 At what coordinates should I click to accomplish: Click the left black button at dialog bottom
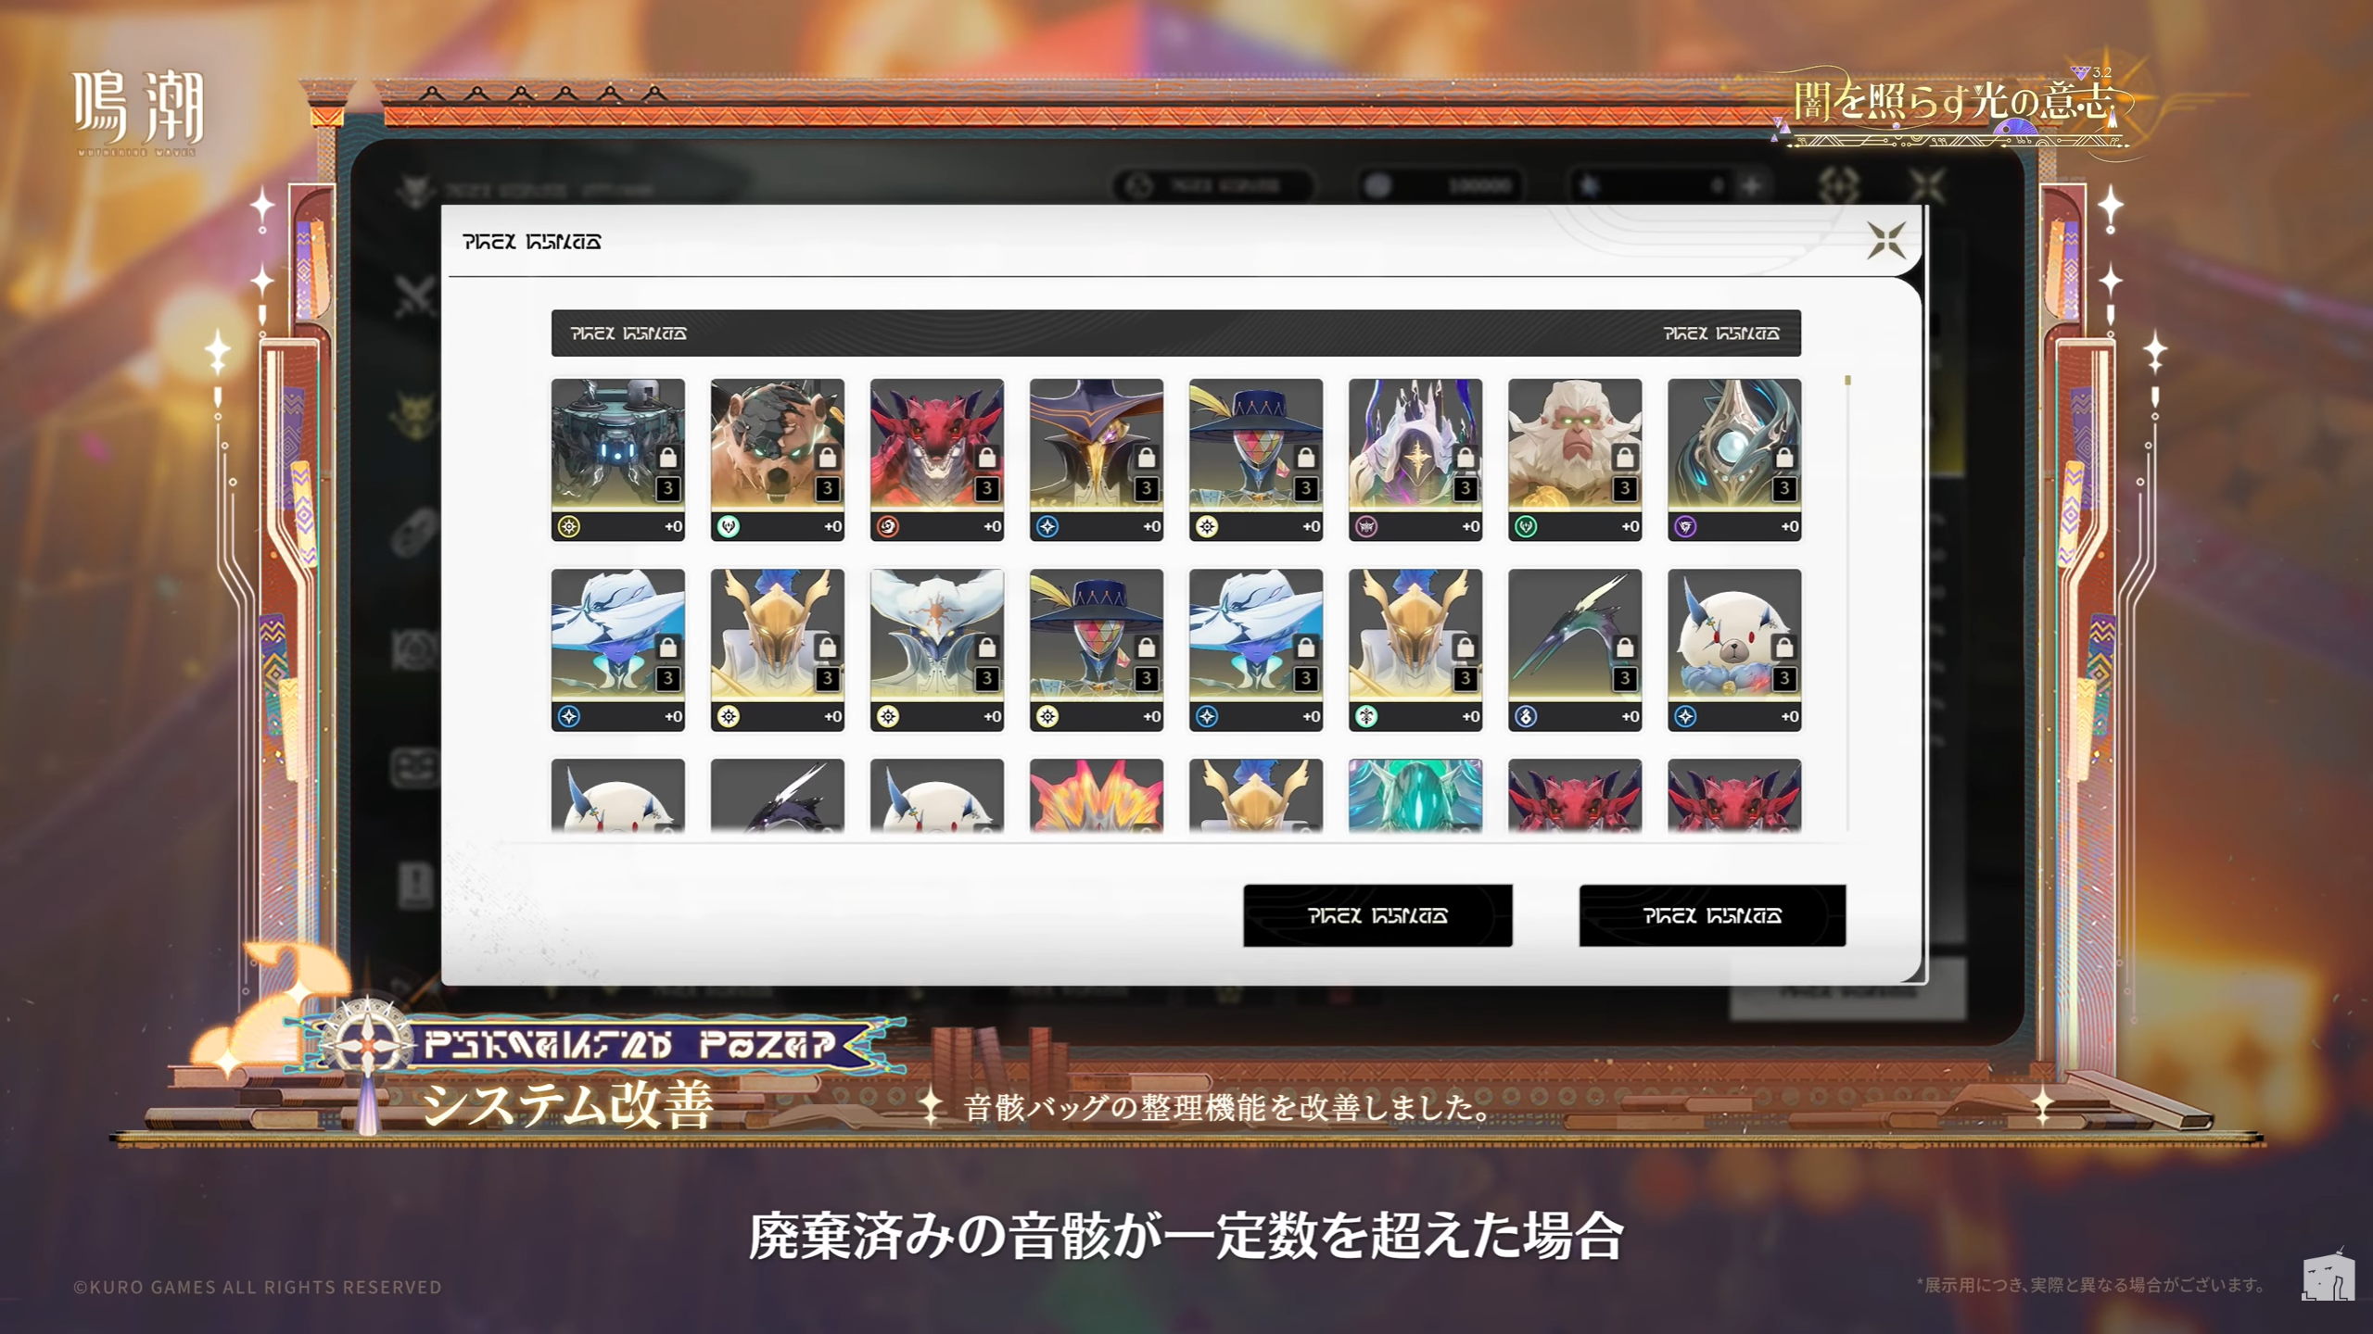pyautogui.click(x=1377, y=915)
